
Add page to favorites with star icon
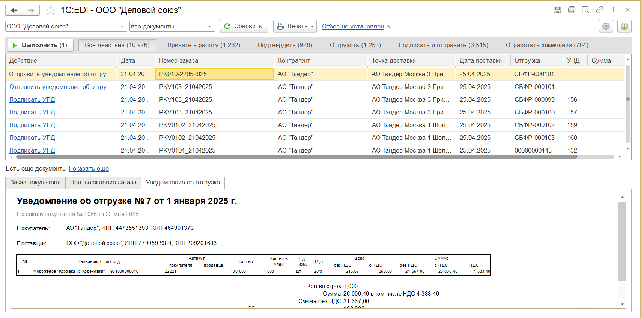coord(50,10)
